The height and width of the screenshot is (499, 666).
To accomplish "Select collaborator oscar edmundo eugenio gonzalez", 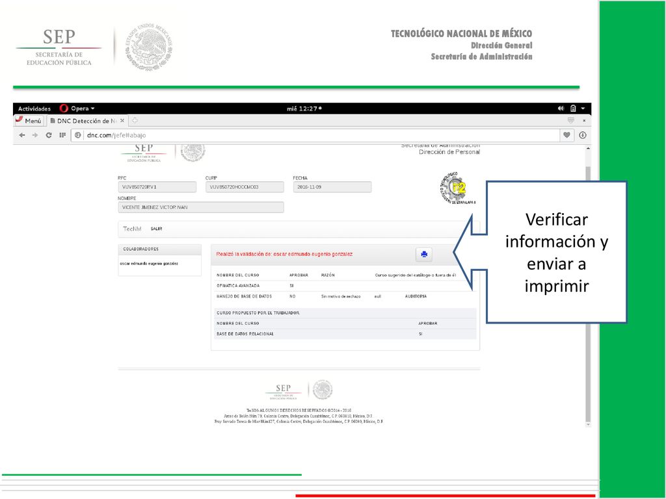I will pyautogui.click(x=149, y=264).
